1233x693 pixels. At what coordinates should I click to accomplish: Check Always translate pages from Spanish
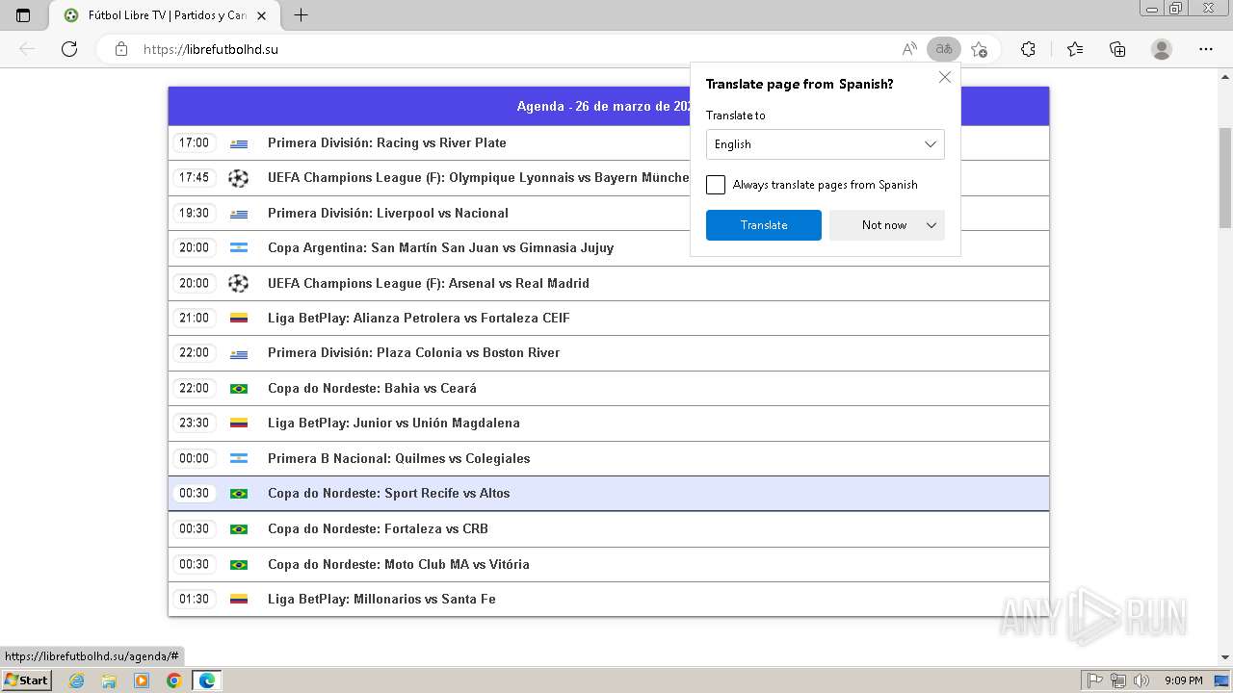pos(716,185)
